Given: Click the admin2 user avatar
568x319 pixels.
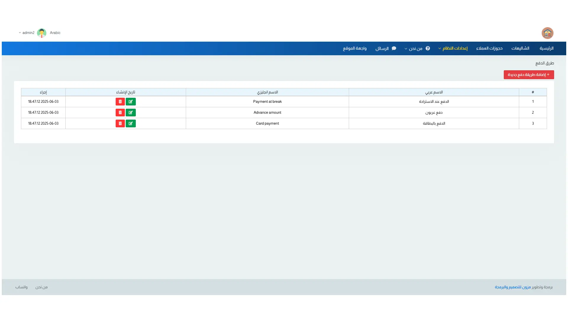Looking at the screenshot, I should [x=42, y=33].
